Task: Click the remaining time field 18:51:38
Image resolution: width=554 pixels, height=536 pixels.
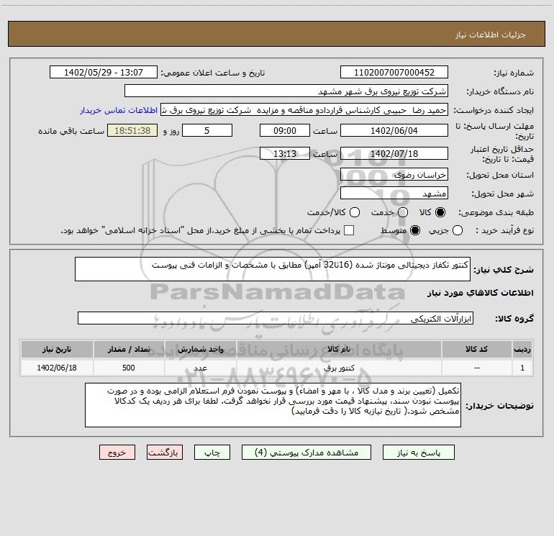Action: click(132, 130)
